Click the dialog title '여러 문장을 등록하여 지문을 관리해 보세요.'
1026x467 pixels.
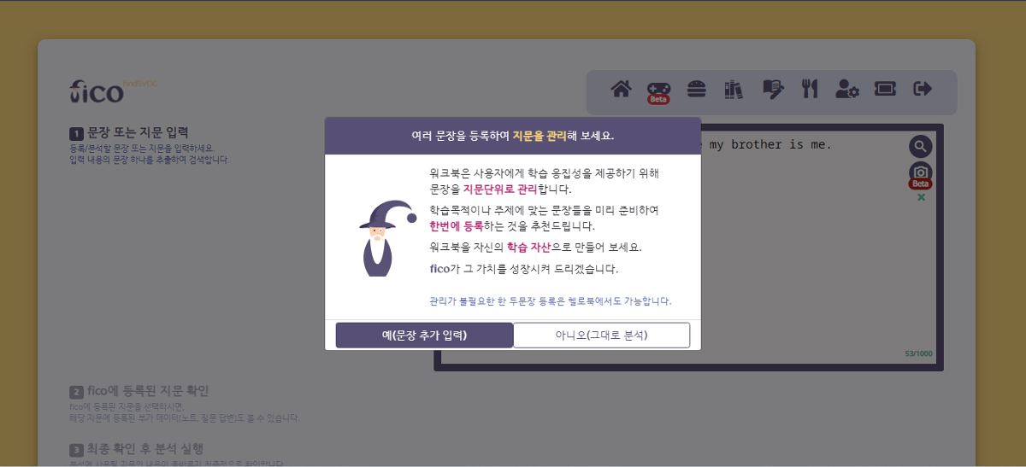(x=513, y=136)
